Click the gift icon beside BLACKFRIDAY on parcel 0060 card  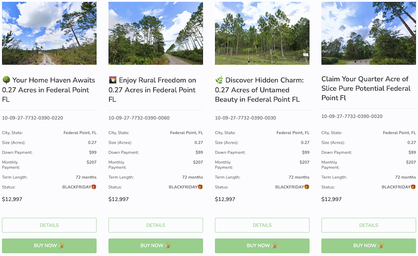200,187
